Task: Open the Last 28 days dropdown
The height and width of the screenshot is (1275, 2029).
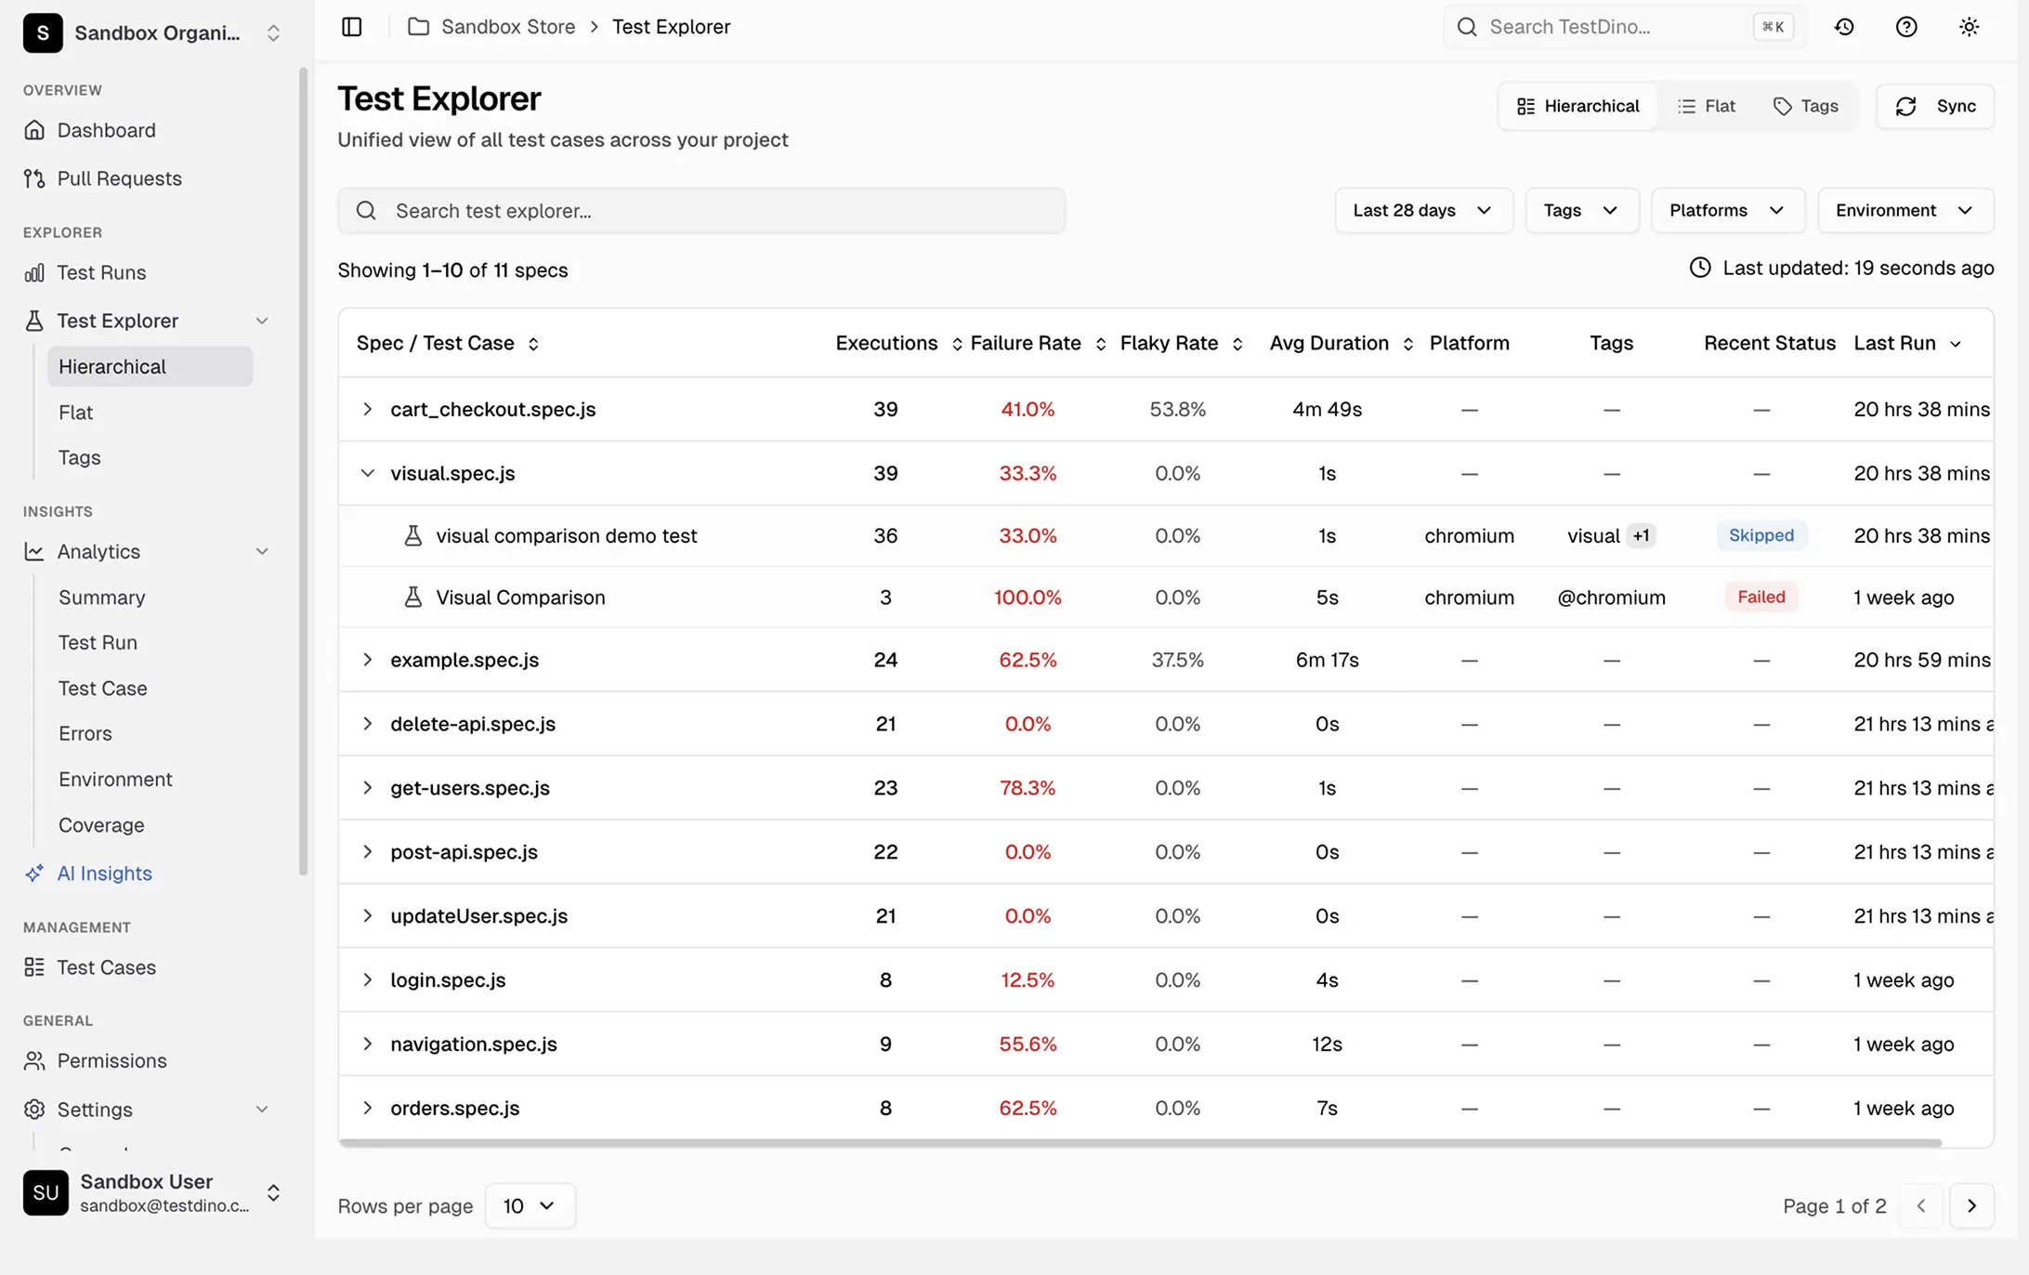Action: point(1423,210)
